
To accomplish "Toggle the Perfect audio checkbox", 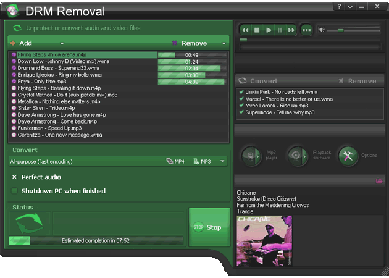I will pyautogui.click(x=15, y=177).
